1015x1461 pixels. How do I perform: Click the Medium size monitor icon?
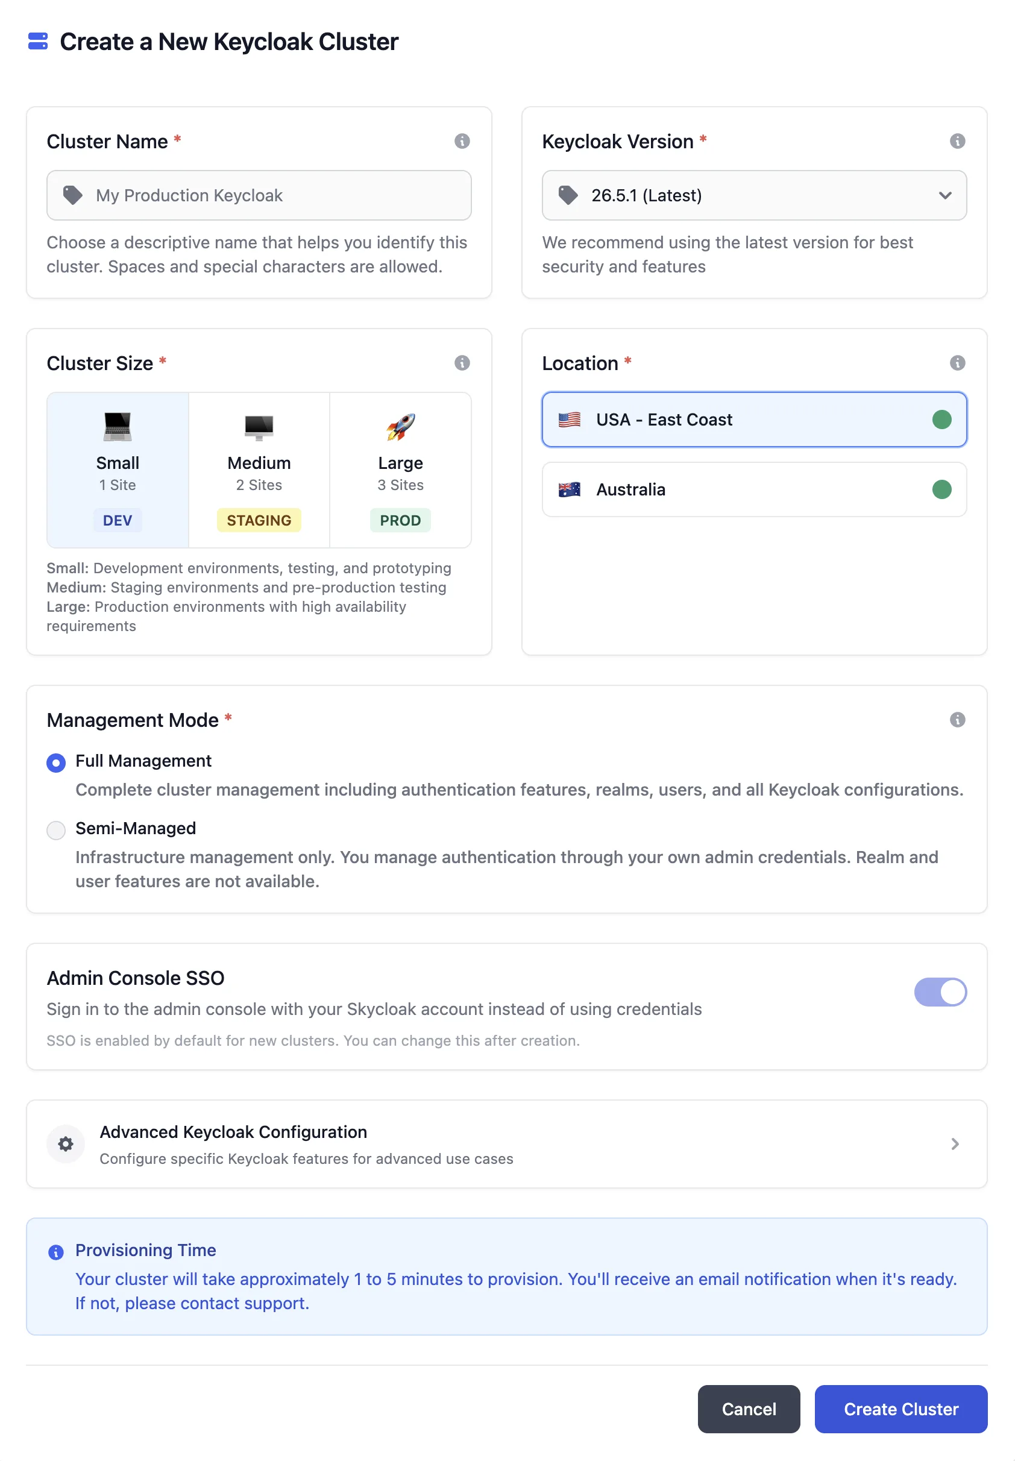tap(259, 427)
